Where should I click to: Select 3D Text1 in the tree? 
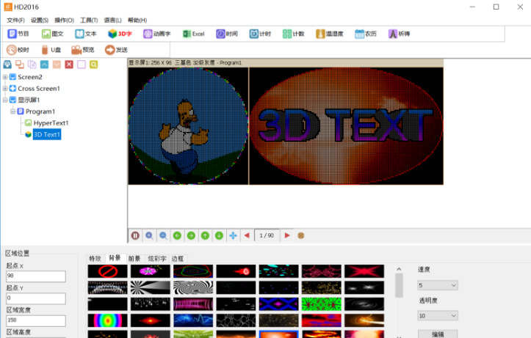point(47,134)
